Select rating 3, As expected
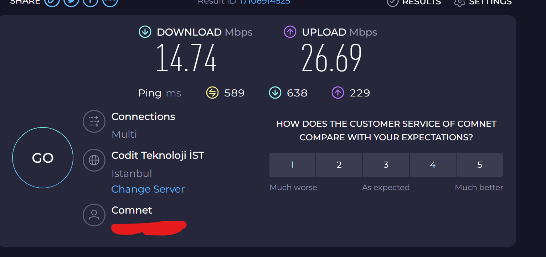The width and height of the screenshot is (546, 257). (x=386, y=165)
